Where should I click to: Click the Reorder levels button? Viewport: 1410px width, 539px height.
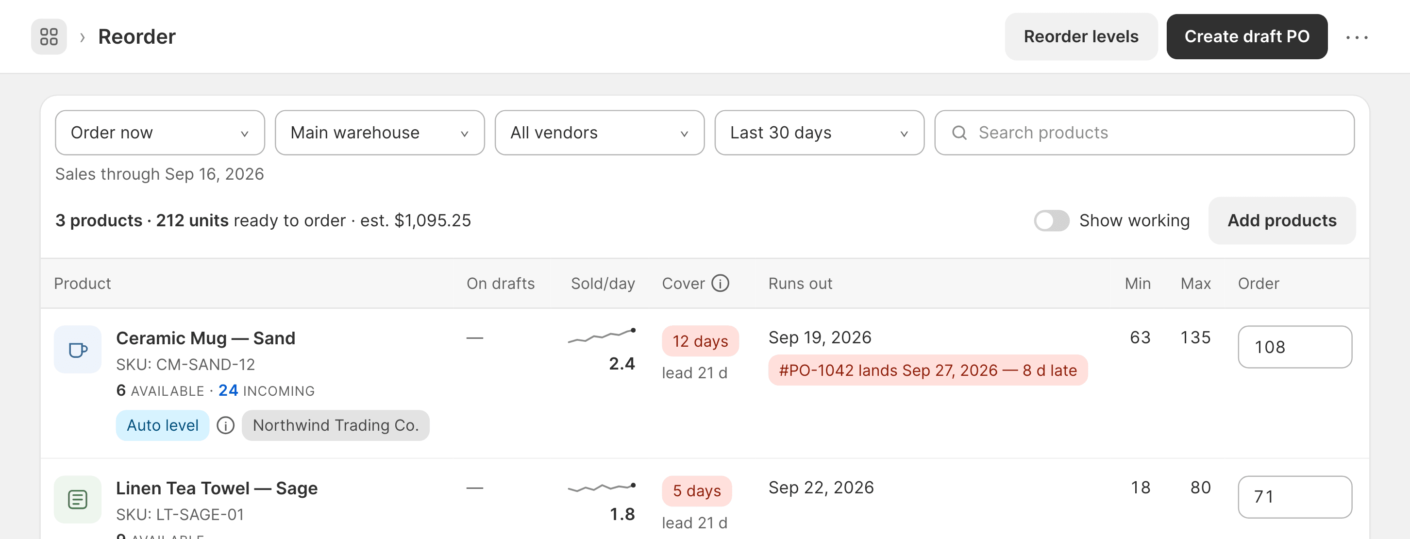(1080, 37)
